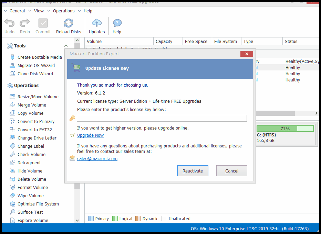Sort by the Type column header
The image size is (321, 234).
262,41
